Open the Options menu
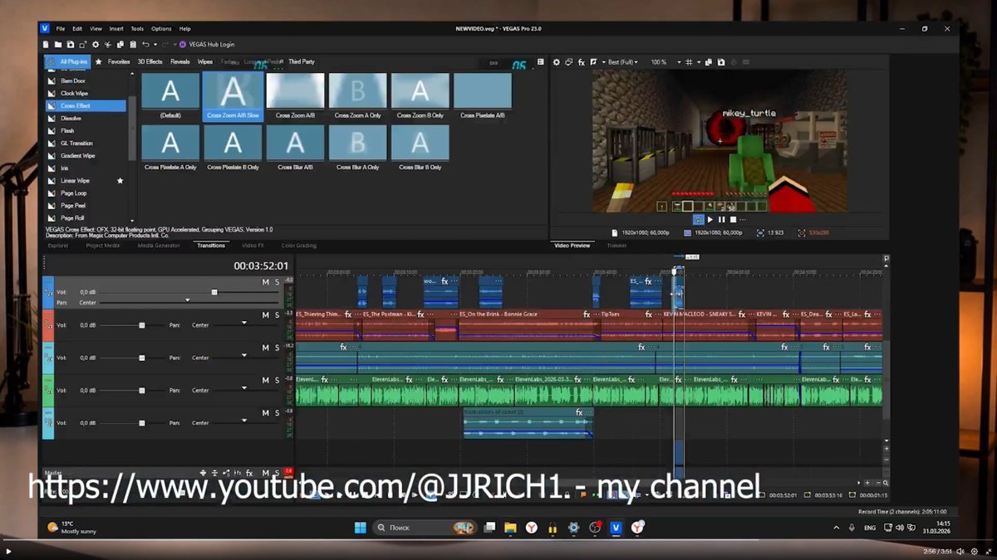 (x=161, y=28)
